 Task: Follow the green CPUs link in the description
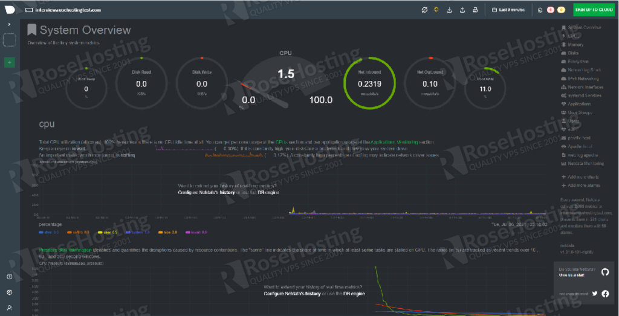tap(280, 142)
